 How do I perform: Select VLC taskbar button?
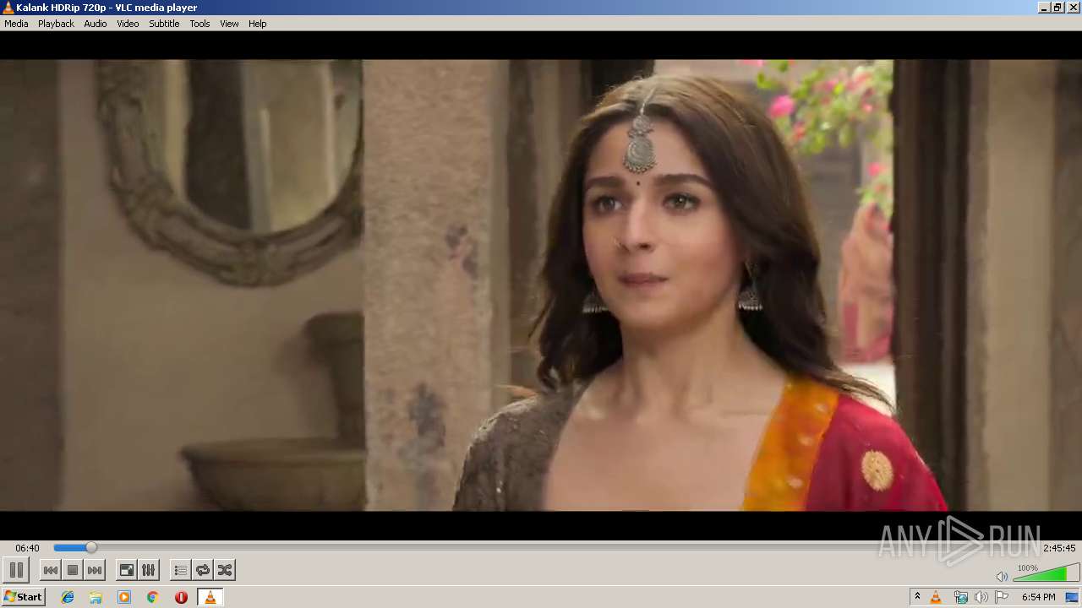point(210,597)
